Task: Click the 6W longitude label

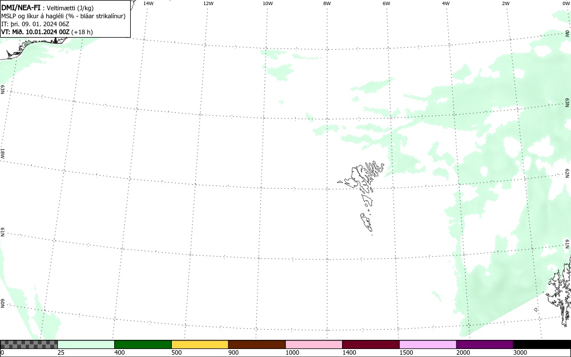Action: [387, 3]
